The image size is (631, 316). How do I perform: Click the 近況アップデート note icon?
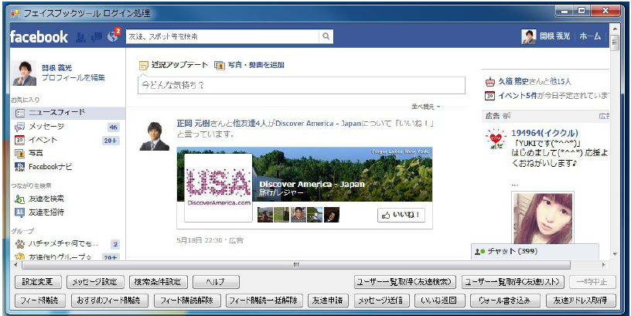click(x=144, y=65)
